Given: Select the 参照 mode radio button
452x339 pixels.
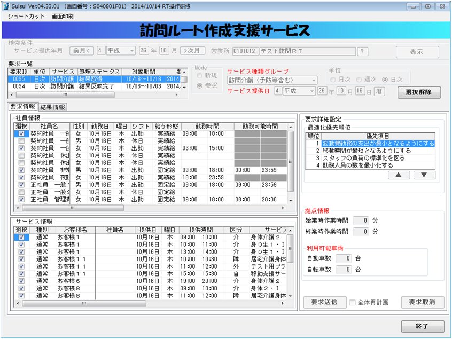Looking at the screenshot, I should [199, 85].
